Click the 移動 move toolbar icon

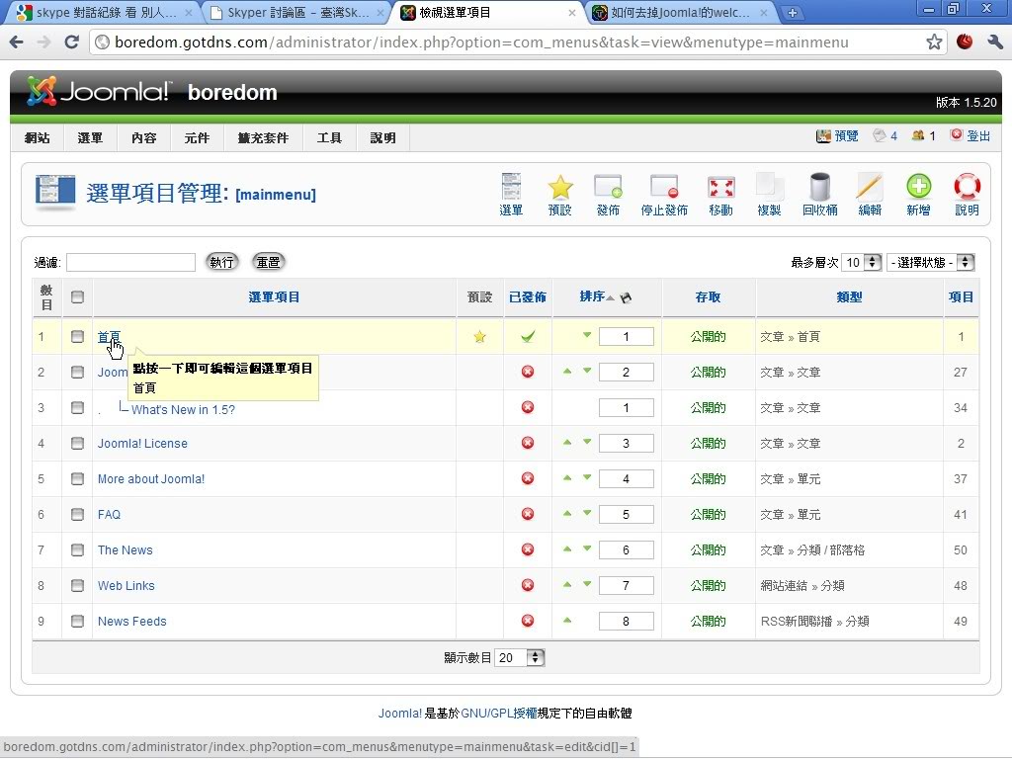720,195
